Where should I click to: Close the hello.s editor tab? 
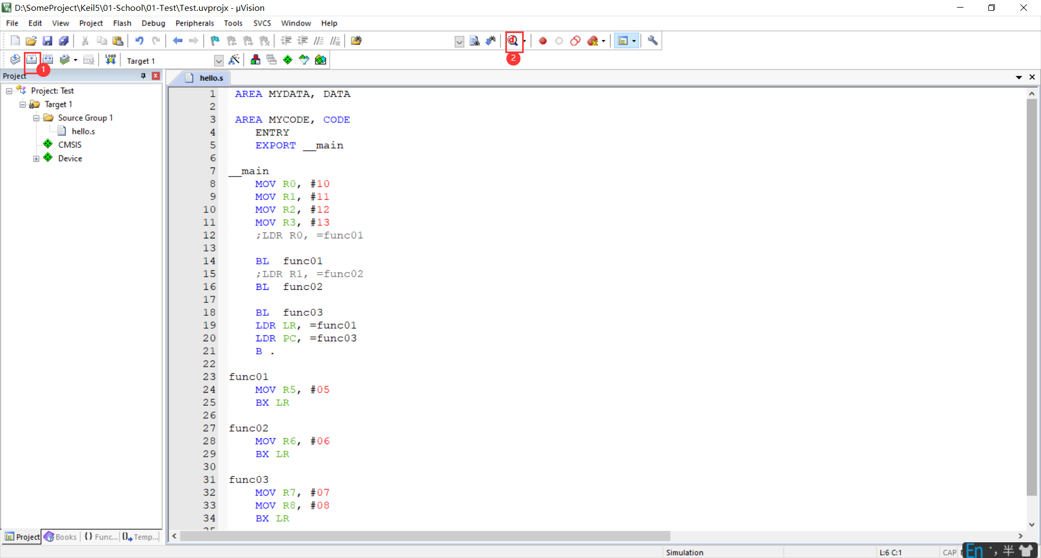pos(1032,77)
